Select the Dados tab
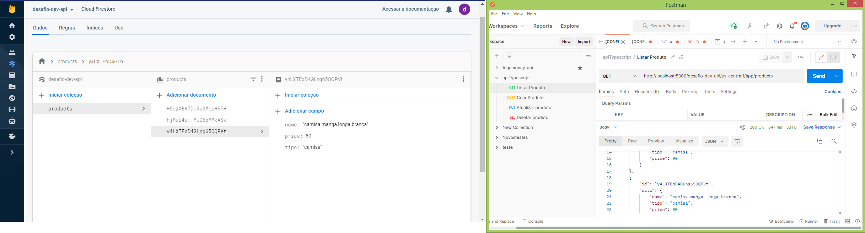The image size is (865, 233). (40, 28)
